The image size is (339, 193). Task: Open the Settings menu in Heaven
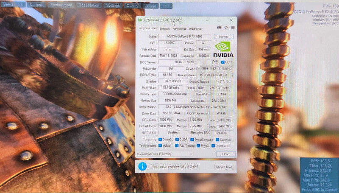click(x=113, y=6)
